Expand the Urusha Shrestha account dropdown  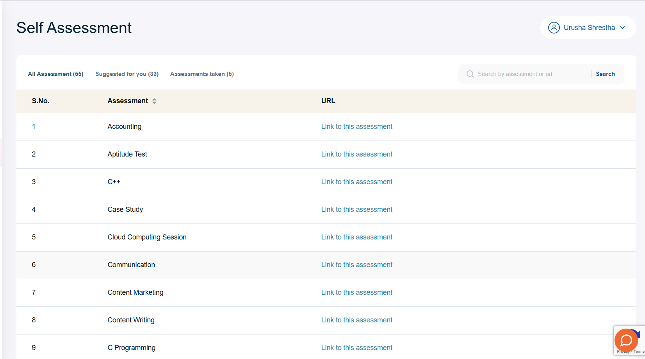tap(622, 28)
